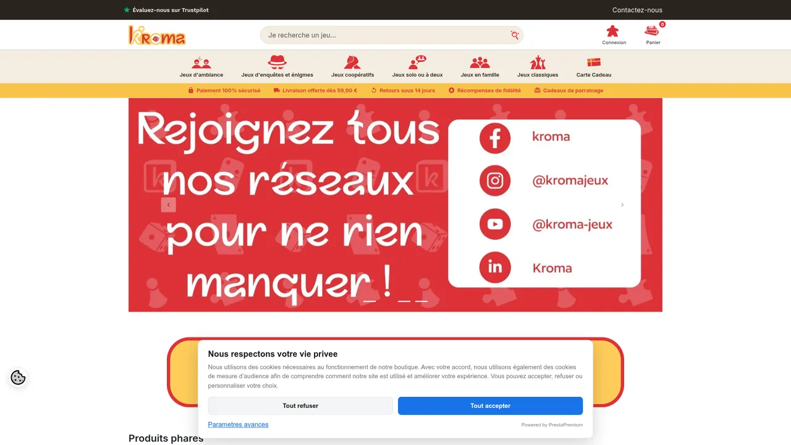The image size is (791, 445).
Task: Click the padlock icon beside Paiement 100% sécurisé
Action: pos(191,90)
